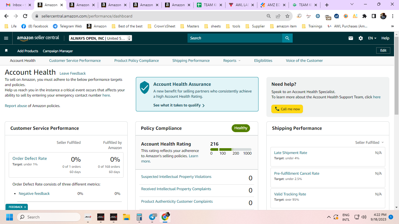Image resolution: width=399 pixels, height=224 pixels.
Task: Switch to the AWL LAB browser tab
Action: pyautogui.click(x=241, y=5)
